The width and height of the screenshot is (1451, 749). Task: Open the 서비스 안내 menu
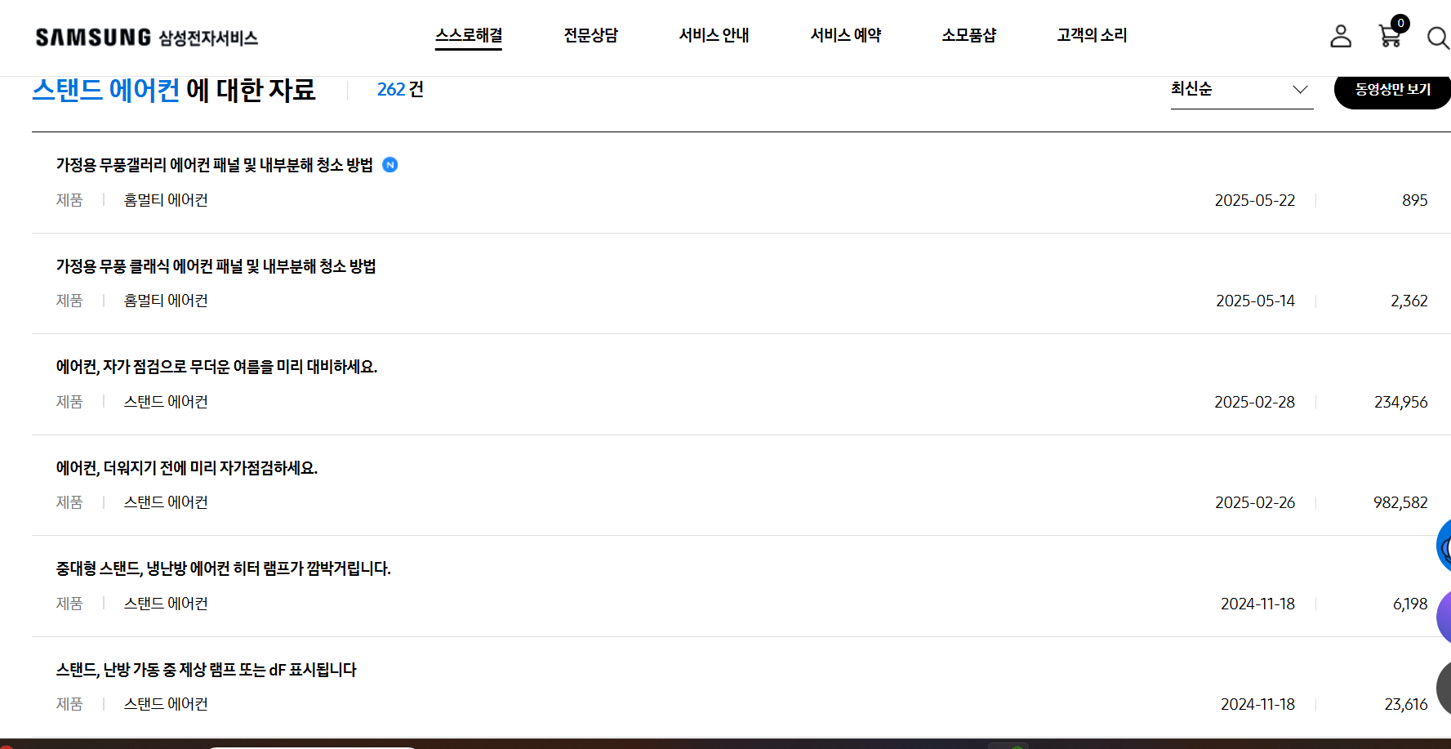click(714, 35)
